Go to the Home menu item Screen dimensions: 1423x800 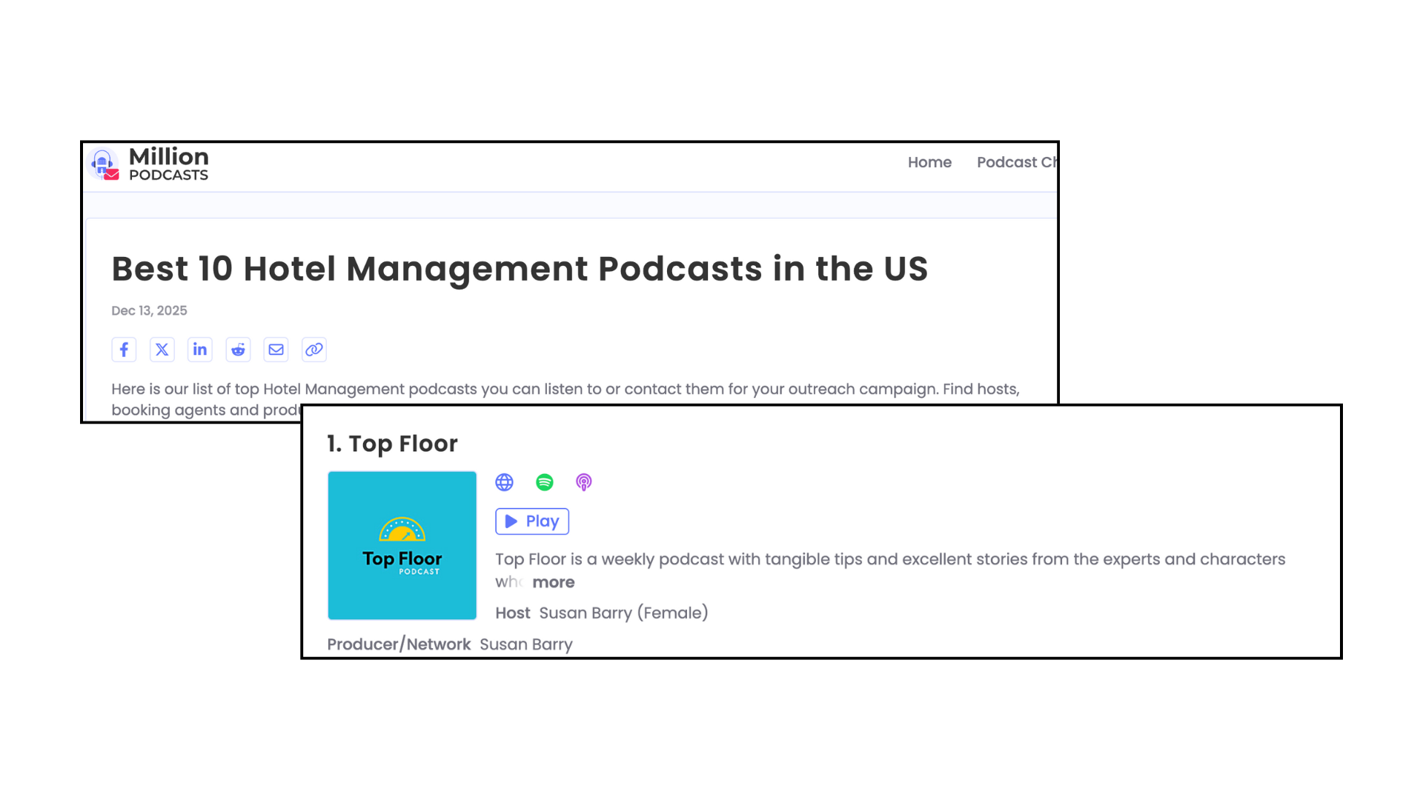[929, 162]
